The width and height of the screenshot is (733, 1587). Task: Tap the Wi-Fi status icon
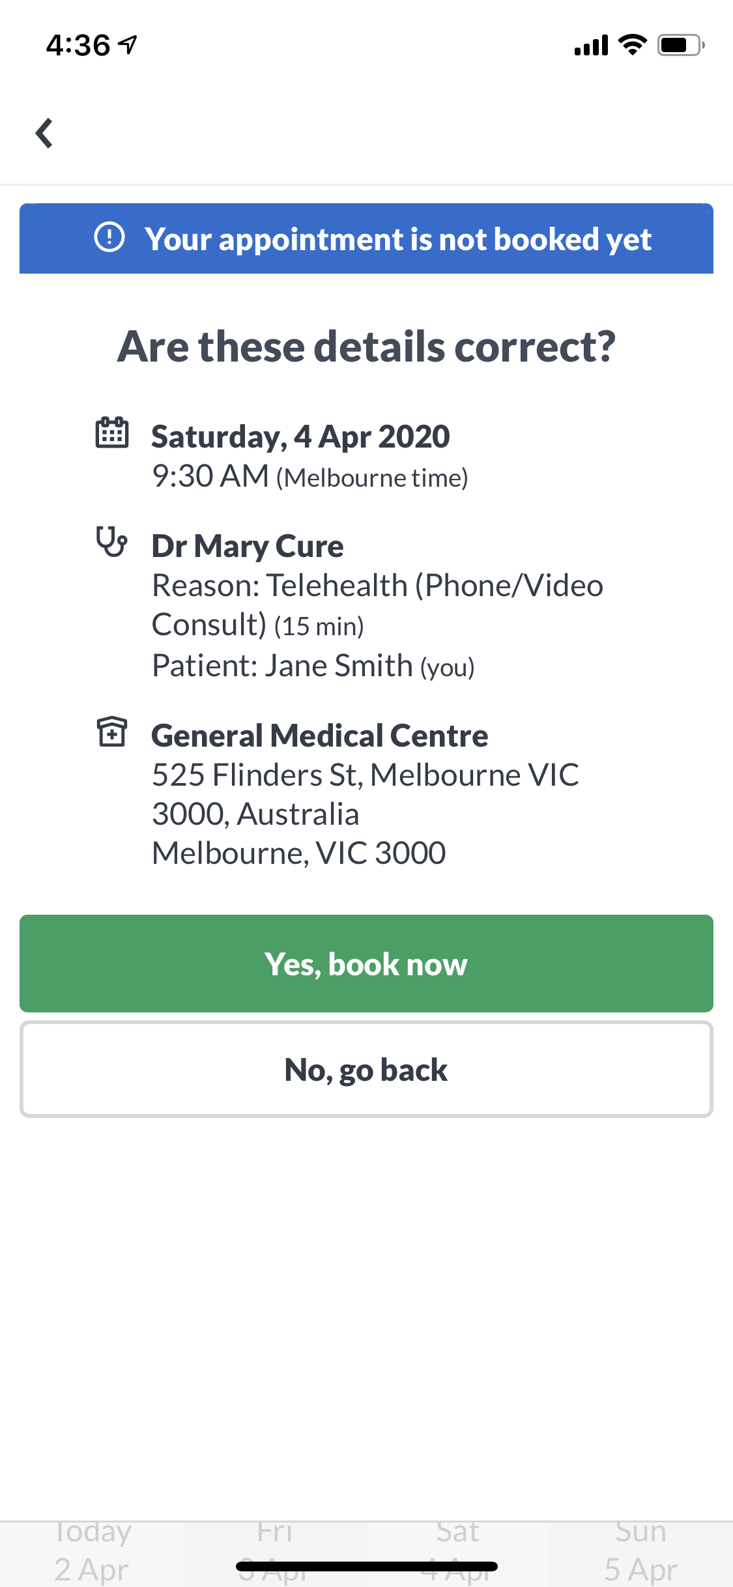pyautogui.click(x=632, y=45)
